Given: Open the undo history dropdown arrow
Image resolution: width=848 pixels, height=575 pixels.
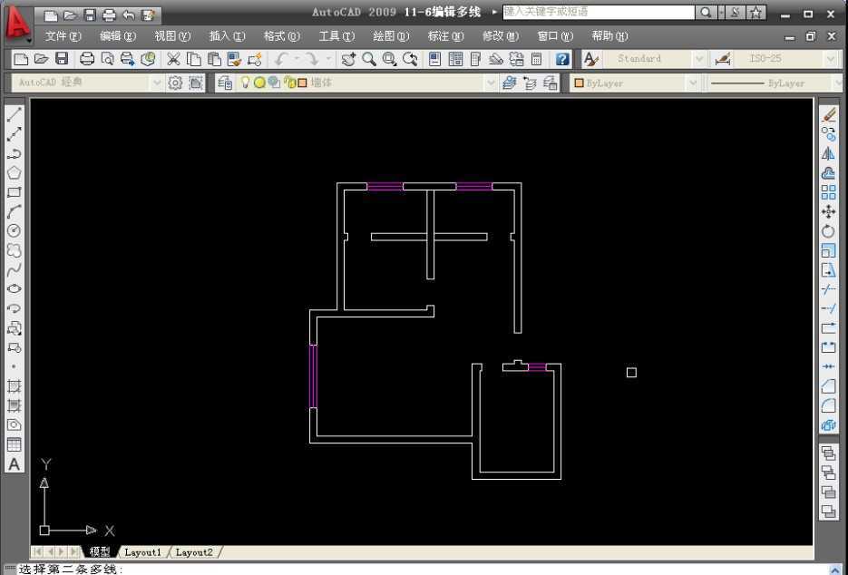Looking at the screenshot, I should (x=297, y=58).
